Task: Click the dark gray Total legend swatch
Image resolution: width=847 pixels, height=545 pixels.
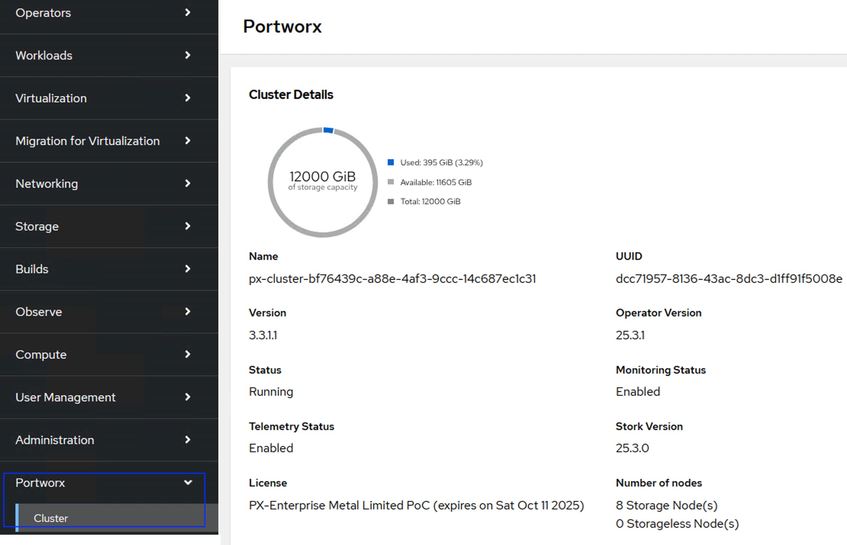Action: (391, 202)
